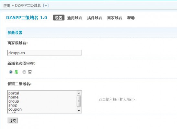Image resolution: width=177 pixels, height=129 pixels.
Task: Click the scroll-down arrow in the reserved domains textarea
Action: point(79,111)
